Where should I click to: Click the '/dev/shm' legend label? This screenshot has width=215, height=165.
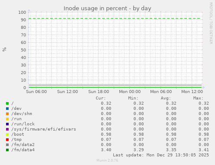[x=22, y=114]
